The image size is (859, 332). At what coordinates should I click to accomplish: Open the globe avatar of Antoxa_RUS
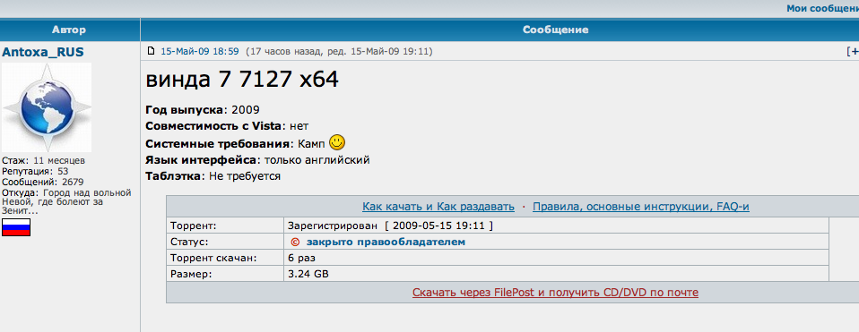coord(47,107)
